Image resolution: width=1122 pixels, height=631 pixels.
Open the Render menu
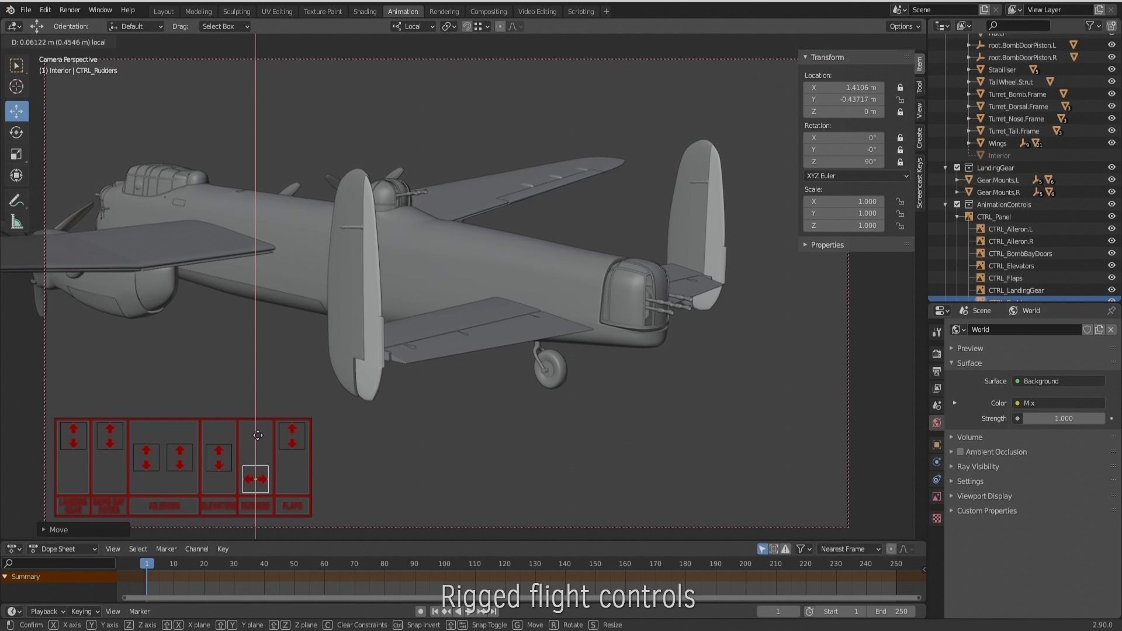tap(70, 10)
